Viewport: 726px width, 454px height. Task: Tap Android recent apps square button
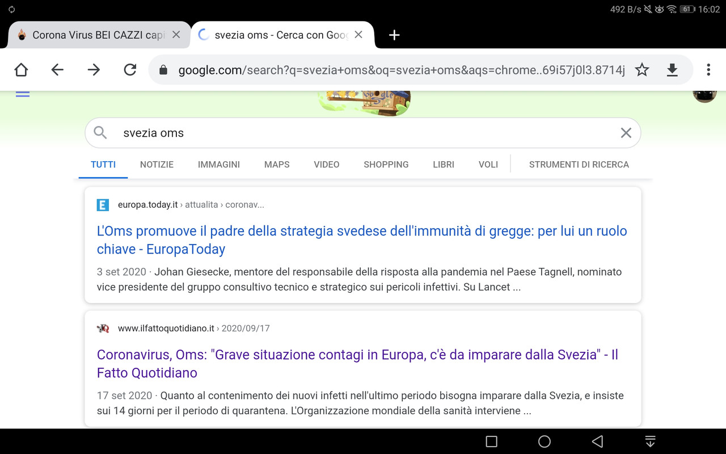point(492,442)
